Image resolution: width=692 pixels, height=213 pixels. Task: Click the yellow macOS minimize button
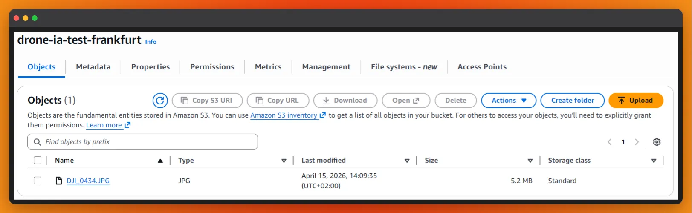point(26,18)
